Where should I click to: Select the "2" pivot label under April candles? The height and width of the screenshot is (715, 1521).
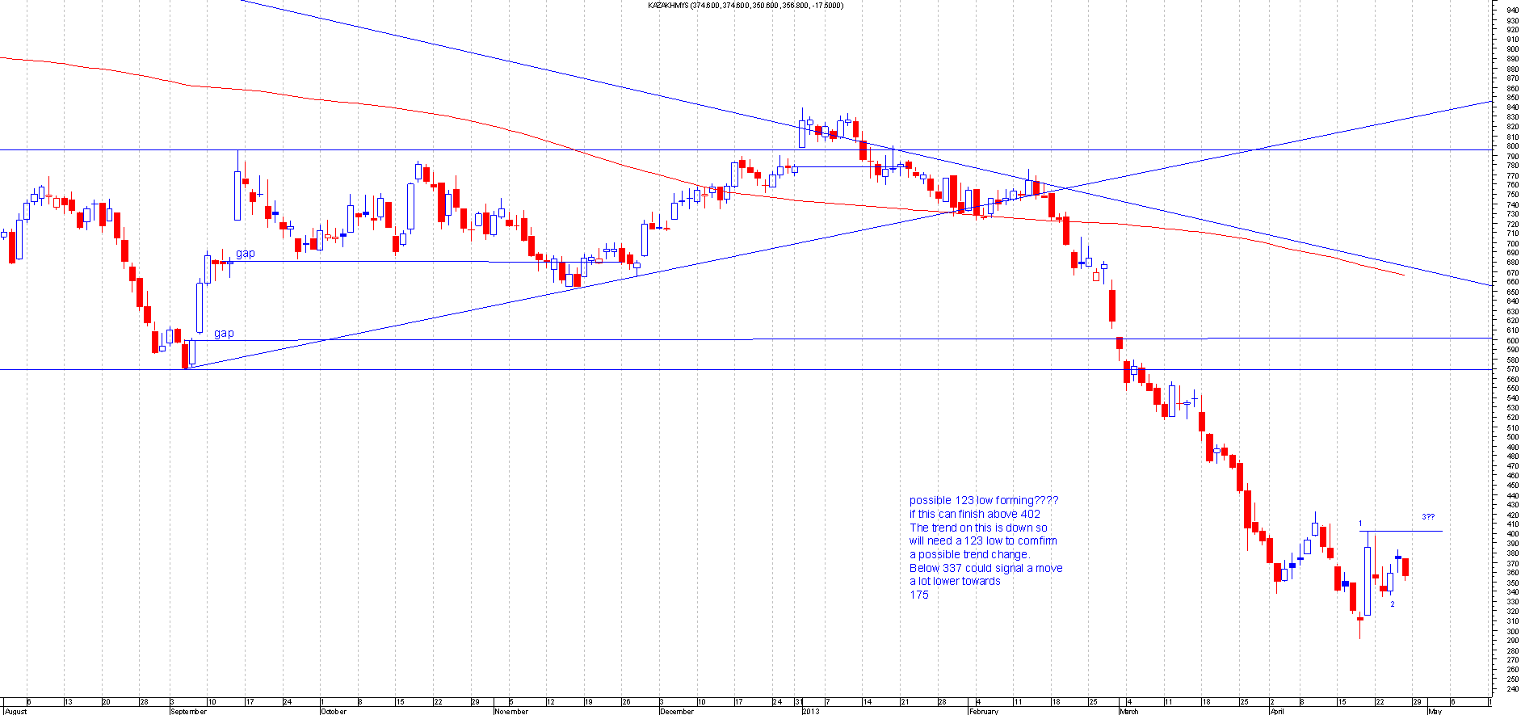pyautogui.click(x=1393, y=604)
